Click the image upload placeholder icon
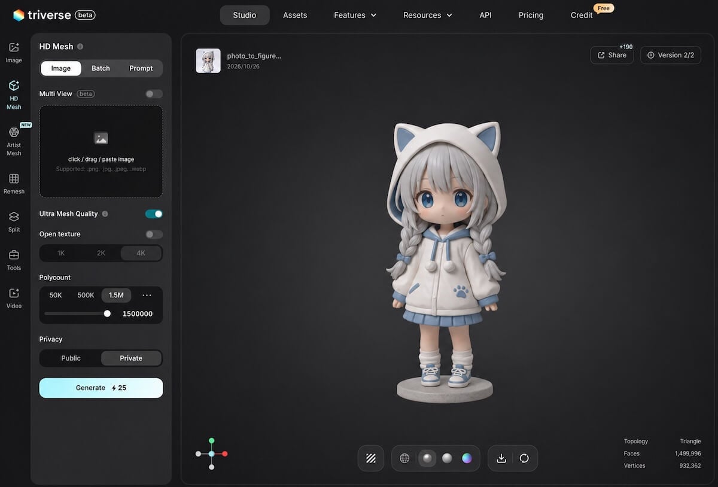Viewport: 718px width, 487px height. 101,138
